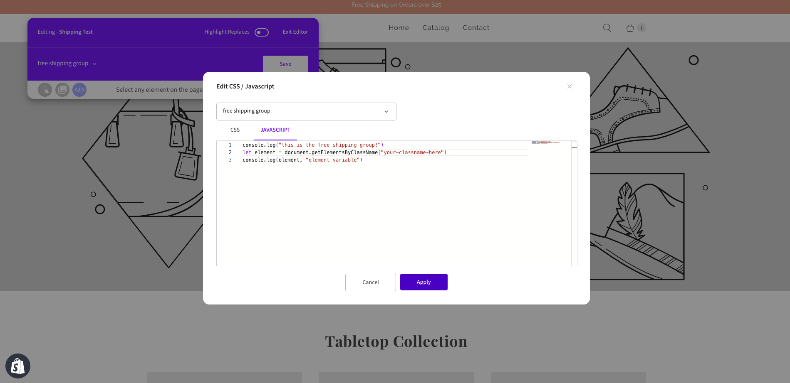The height and width of the screenshot is (383, 790).
Task: Open the store search magnifier icon
Action: (x=607, y=28)
